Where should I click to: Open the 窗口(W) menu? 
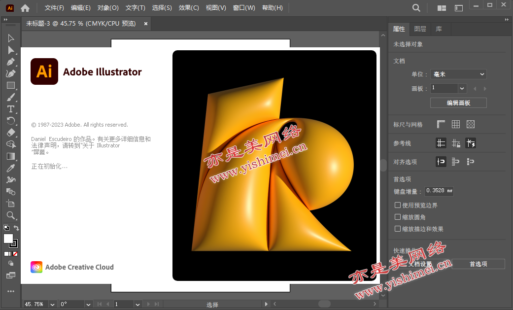(x=244, y=8)
